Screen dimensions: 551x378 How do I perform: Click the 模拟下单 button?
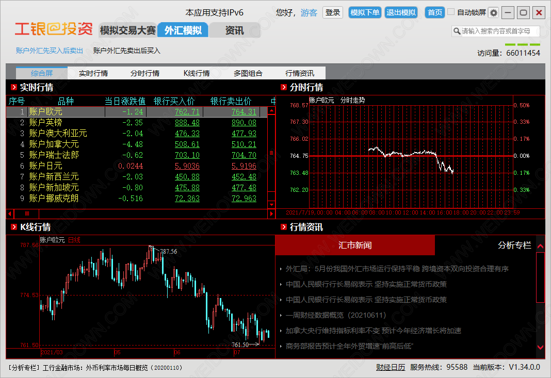(x=365, y=13)
